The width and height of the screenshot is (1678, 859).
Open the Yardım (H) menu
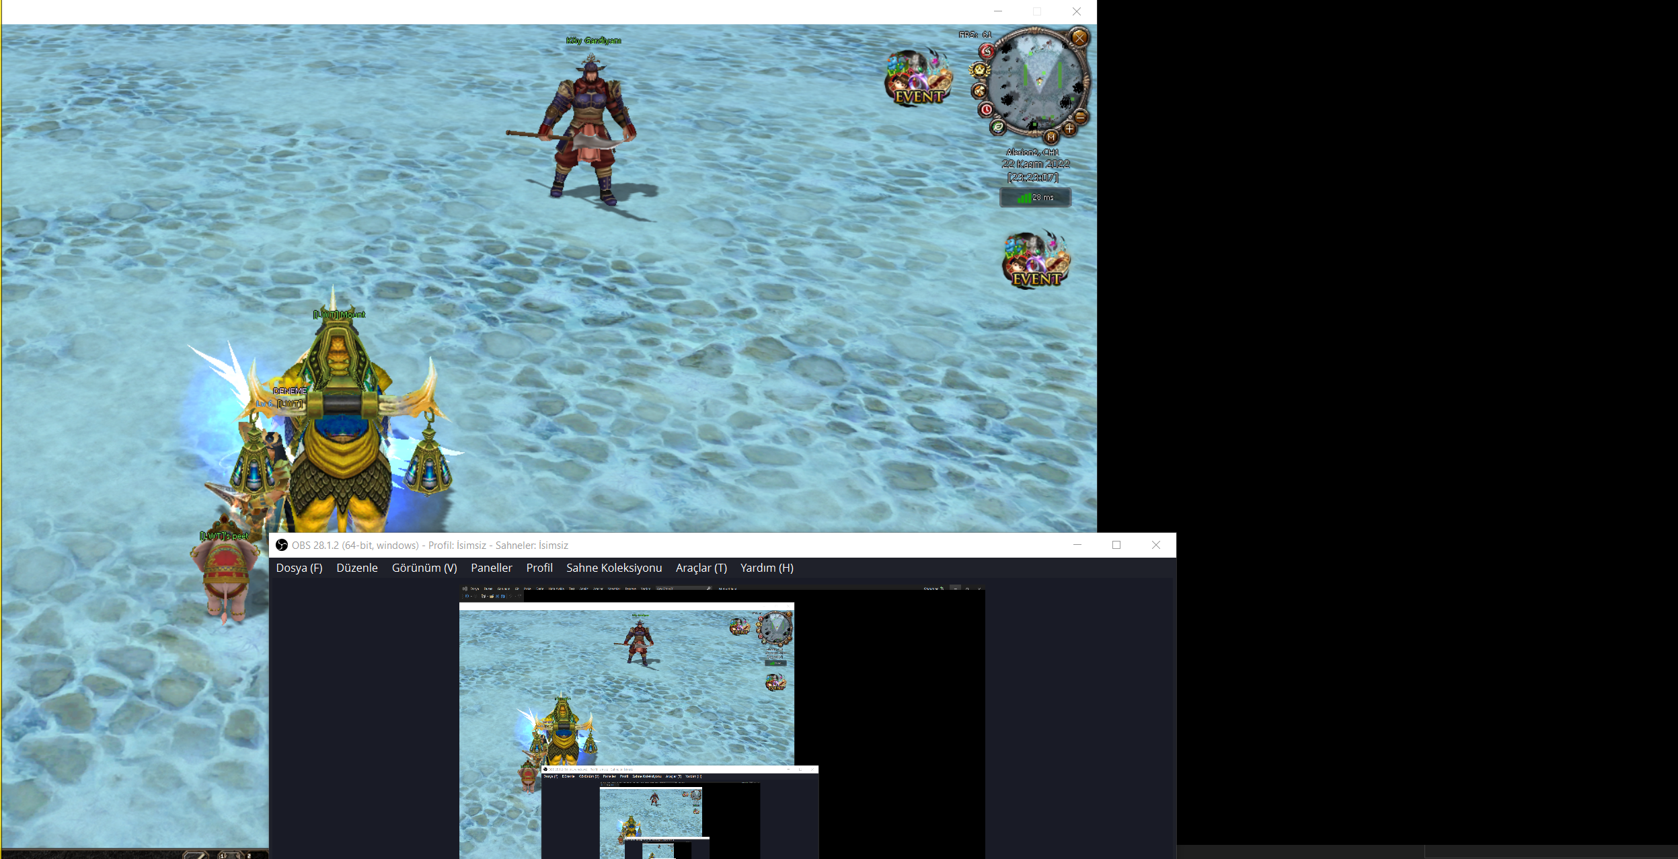tap(767, 568)
